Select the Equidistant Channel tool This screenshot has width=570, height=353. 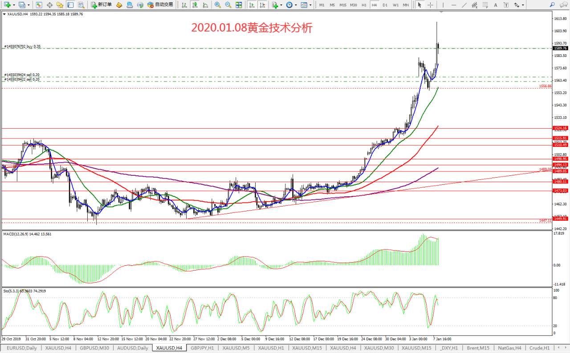click(x=475, y=4)
